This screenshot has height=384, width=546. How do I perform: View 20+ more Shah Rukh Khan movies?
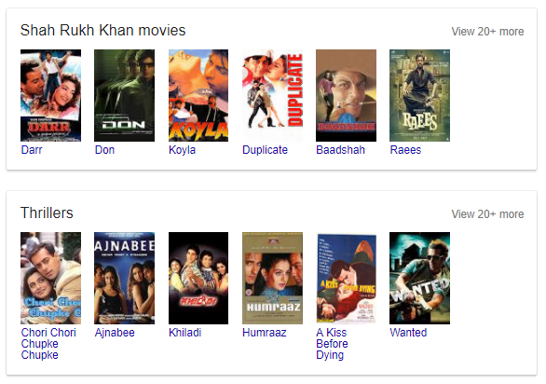[487, 32]
